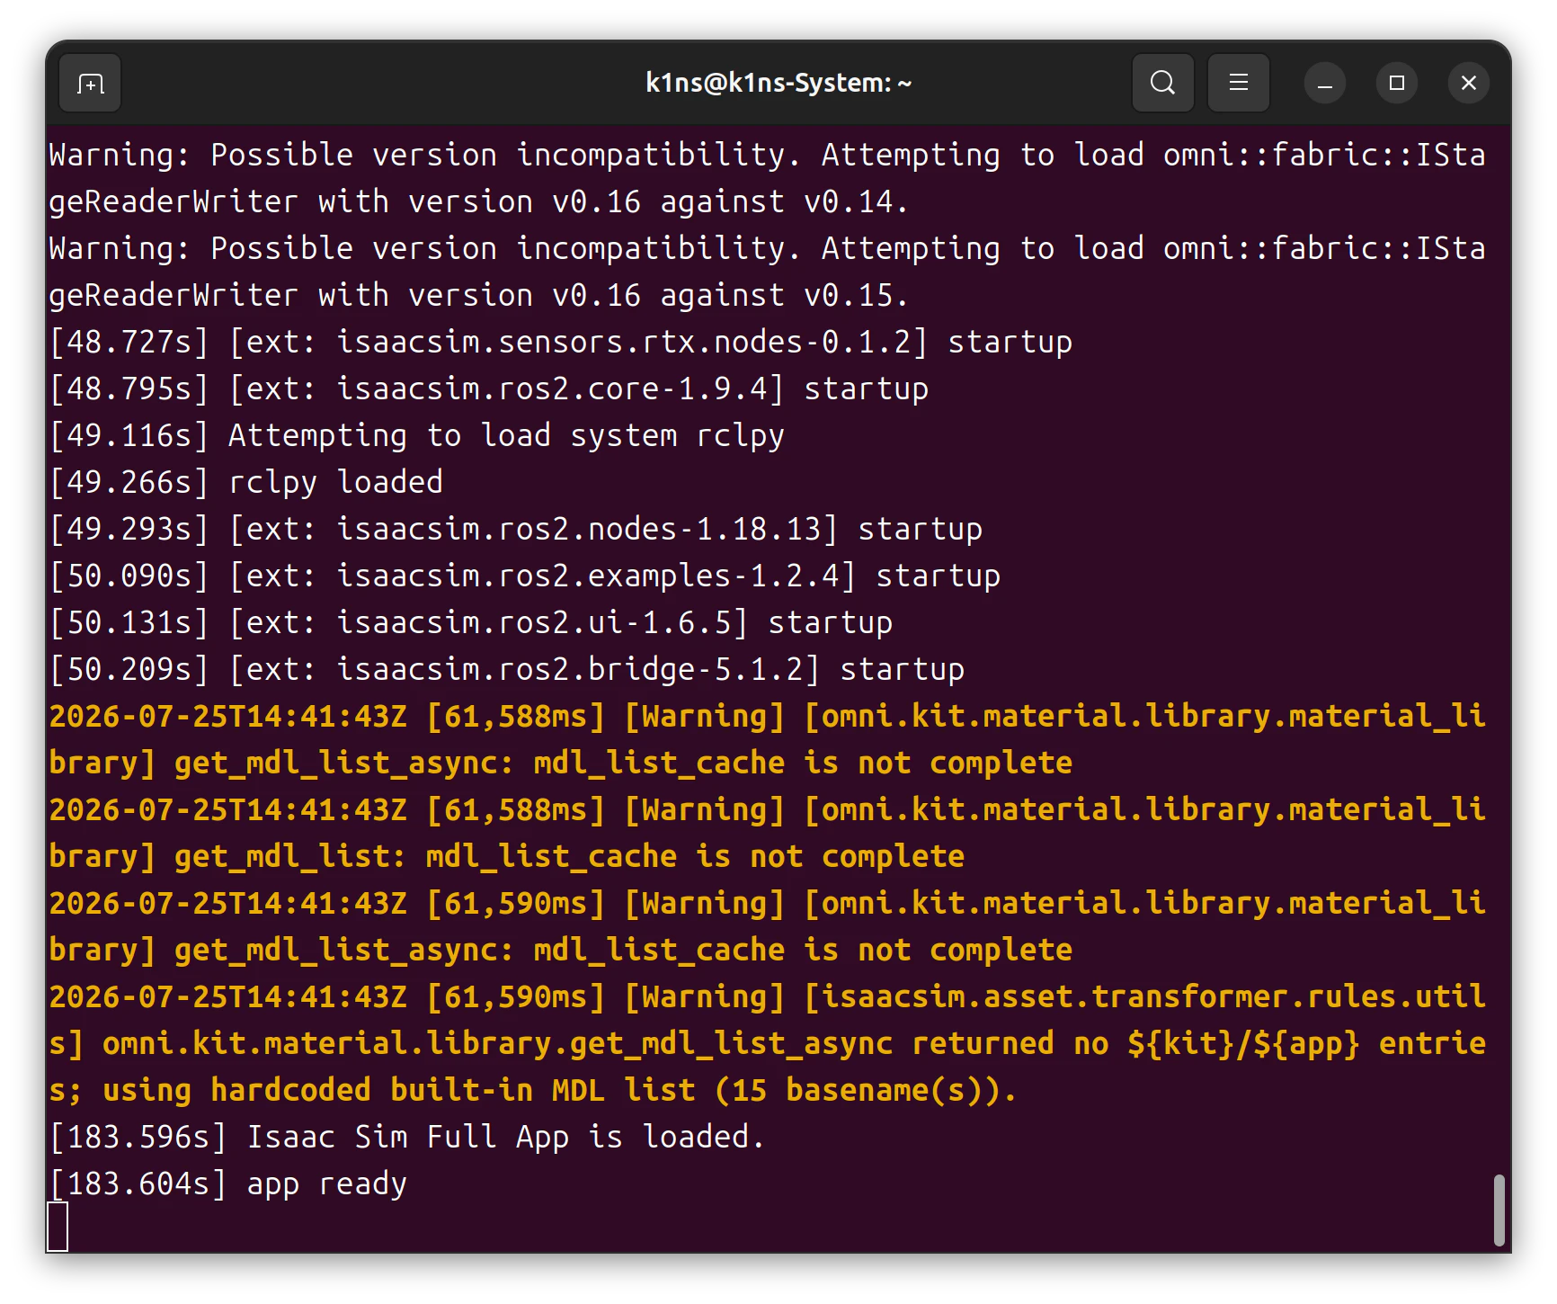Click the terminal cursor block
The width and height of the screenshot is (1557, 1304).
[x=58, y=1227]
